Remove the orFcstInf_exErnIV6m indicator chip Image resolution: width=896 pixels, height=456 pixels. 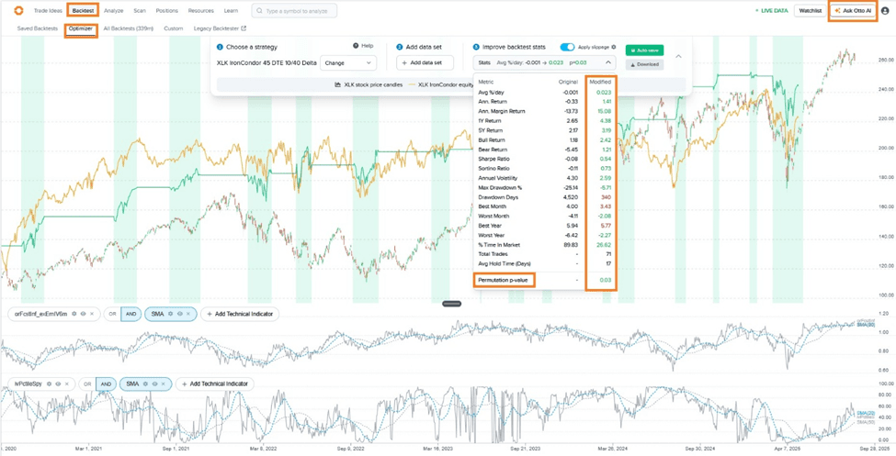pos(92,314)
